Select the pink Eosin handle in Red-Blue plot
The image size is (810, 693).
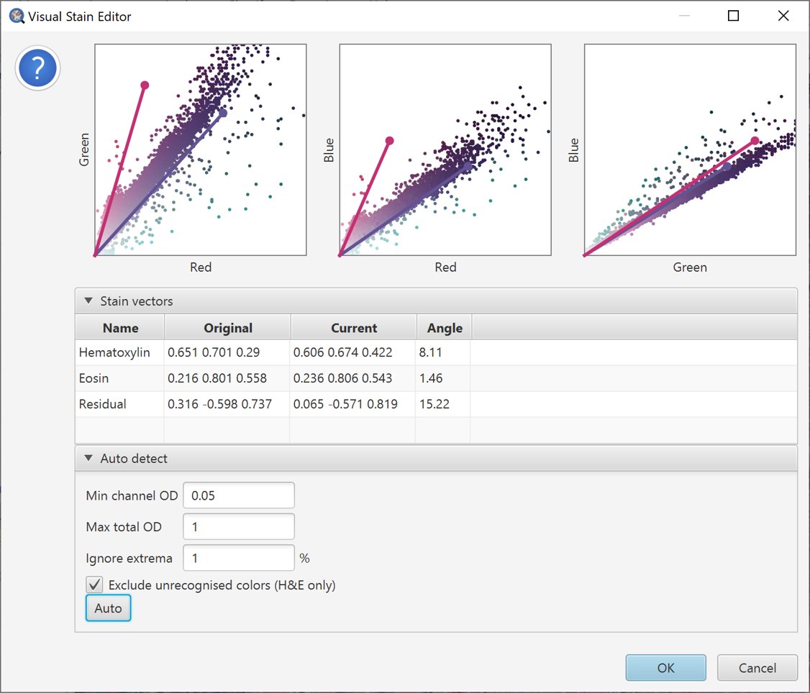tap(390, 140)
